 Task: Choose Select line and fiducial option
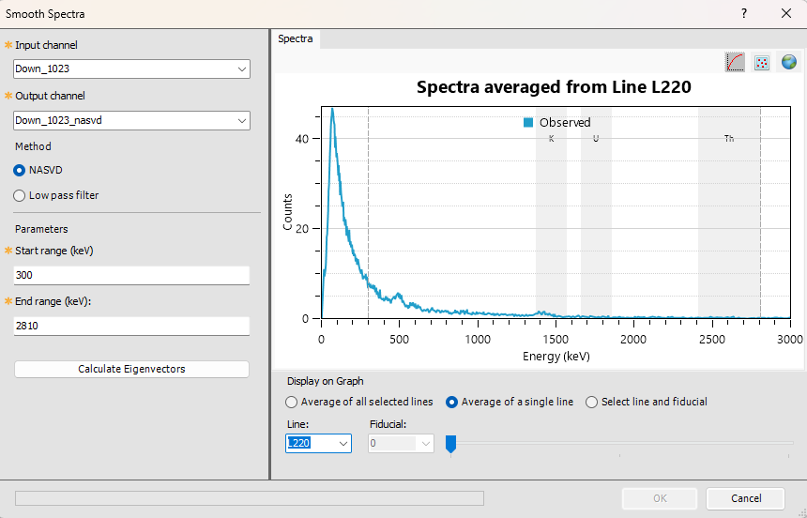coord(591,402)
